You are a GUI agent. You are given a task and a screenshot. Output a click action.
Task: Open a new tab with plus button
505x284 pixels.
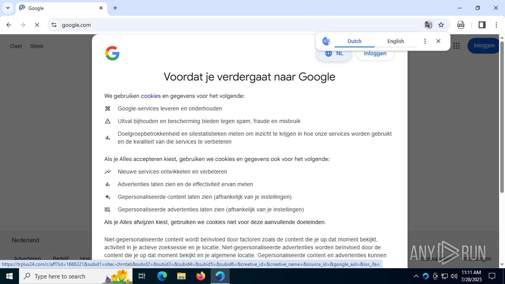(115, 8)
